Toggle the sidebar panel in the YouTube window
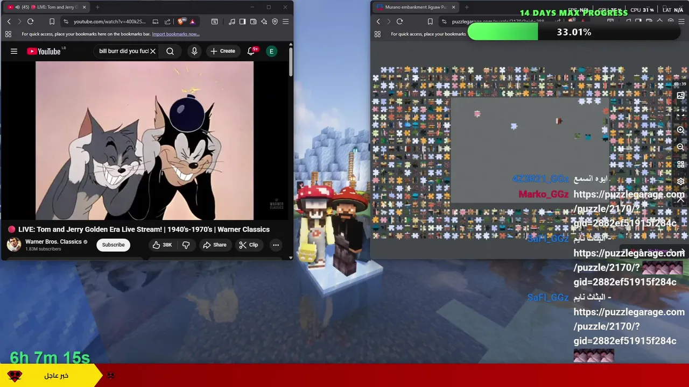The image size is (689, 387). 242,21
